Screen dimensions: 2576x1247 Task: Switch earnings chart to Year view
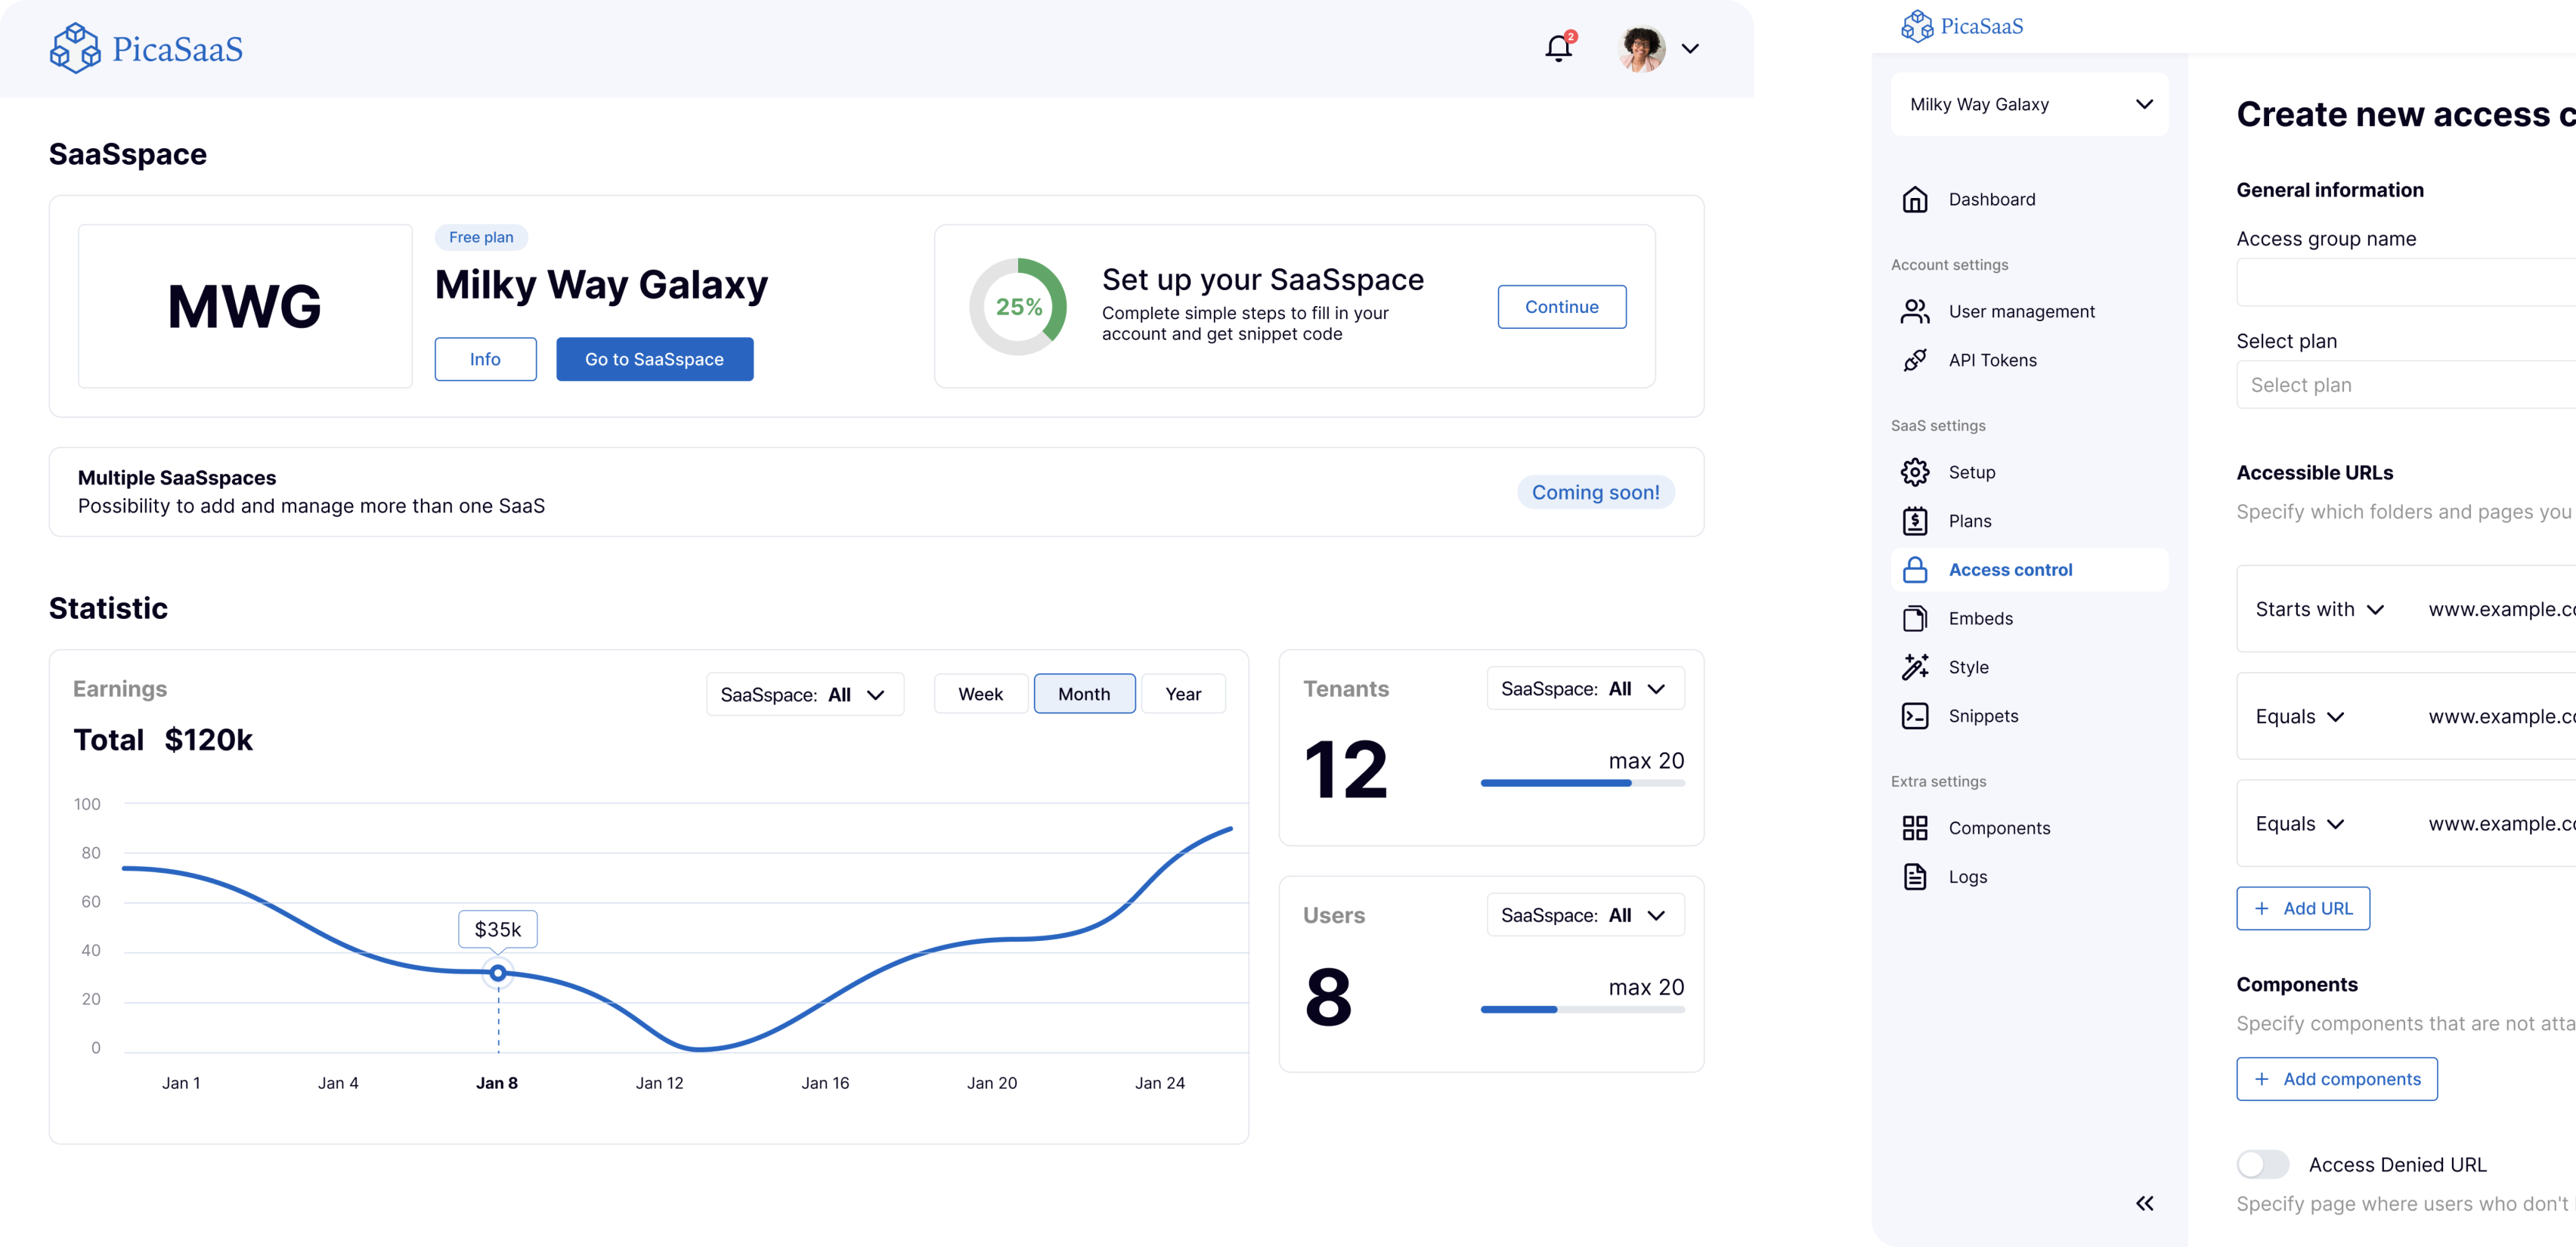pyautogui.click(x=1183, y=694)
